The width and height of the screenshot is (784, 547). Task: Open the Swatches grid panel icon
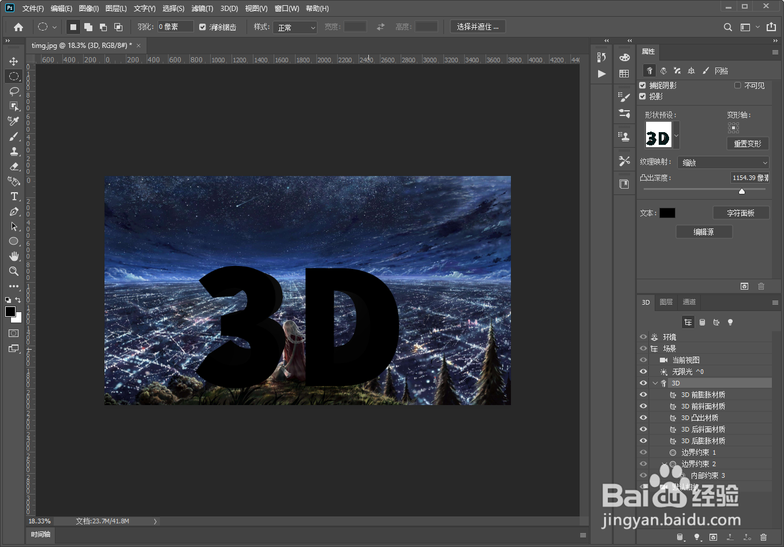click(x=624, y=74)
